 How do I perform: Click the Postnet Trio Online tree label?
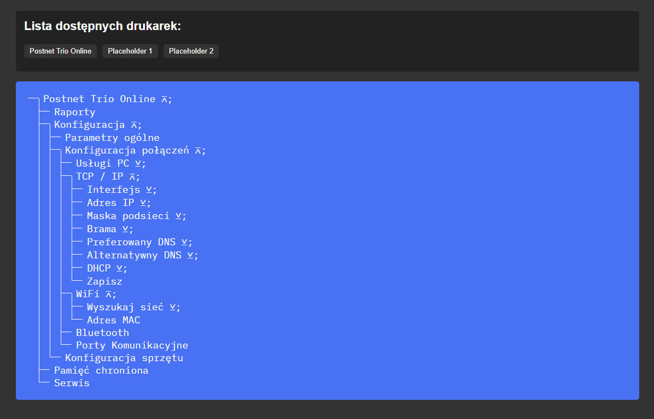coord(100,99)
